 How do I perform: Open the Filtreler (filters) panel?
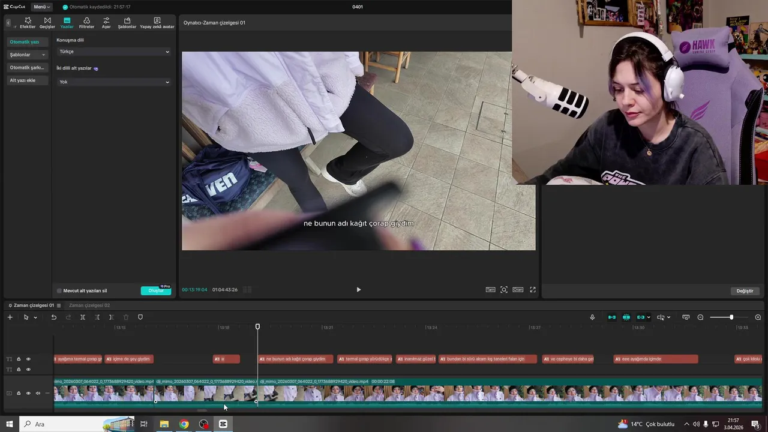coord(86,23)
